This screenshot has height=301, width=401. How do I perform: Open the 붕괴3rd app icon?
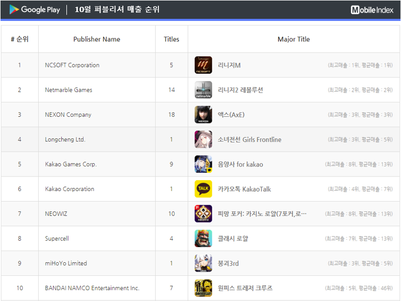(x=203, y=263)
